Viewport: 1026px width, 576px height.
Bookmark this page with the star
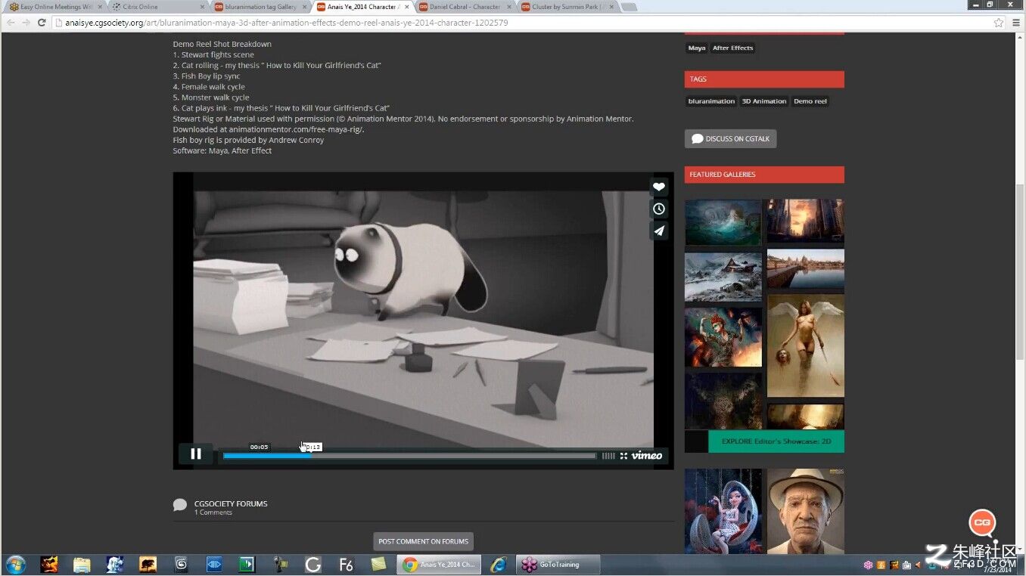coord(999,23)
